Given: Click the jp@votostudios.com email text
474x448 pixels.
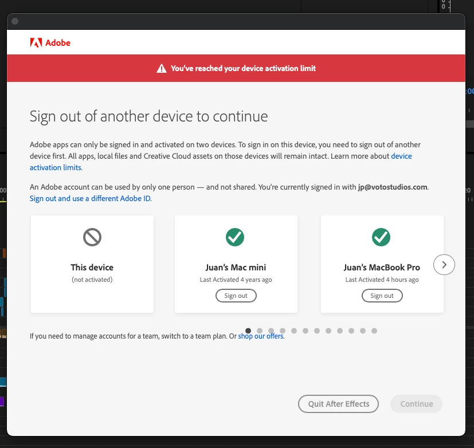Looking at the screenshot, I should coord(393,187).
